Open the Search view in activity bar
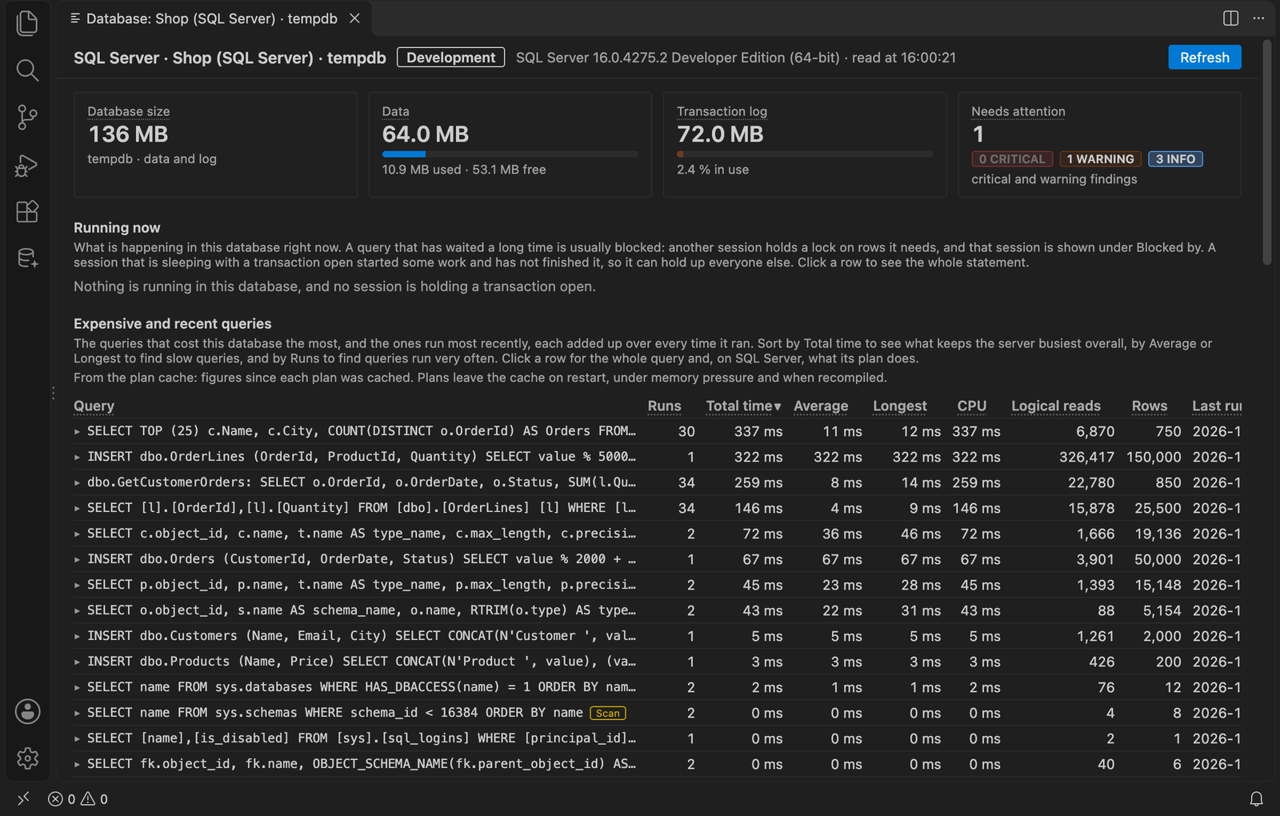The height and width of the screenshot is (816, 1280). coord(27,70)
